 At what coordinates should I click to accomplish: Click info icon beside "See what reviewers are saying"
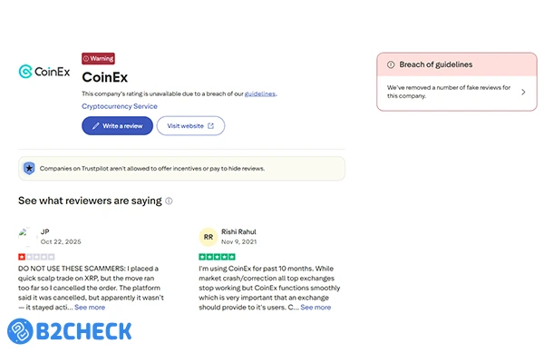(x=169, y=201)
